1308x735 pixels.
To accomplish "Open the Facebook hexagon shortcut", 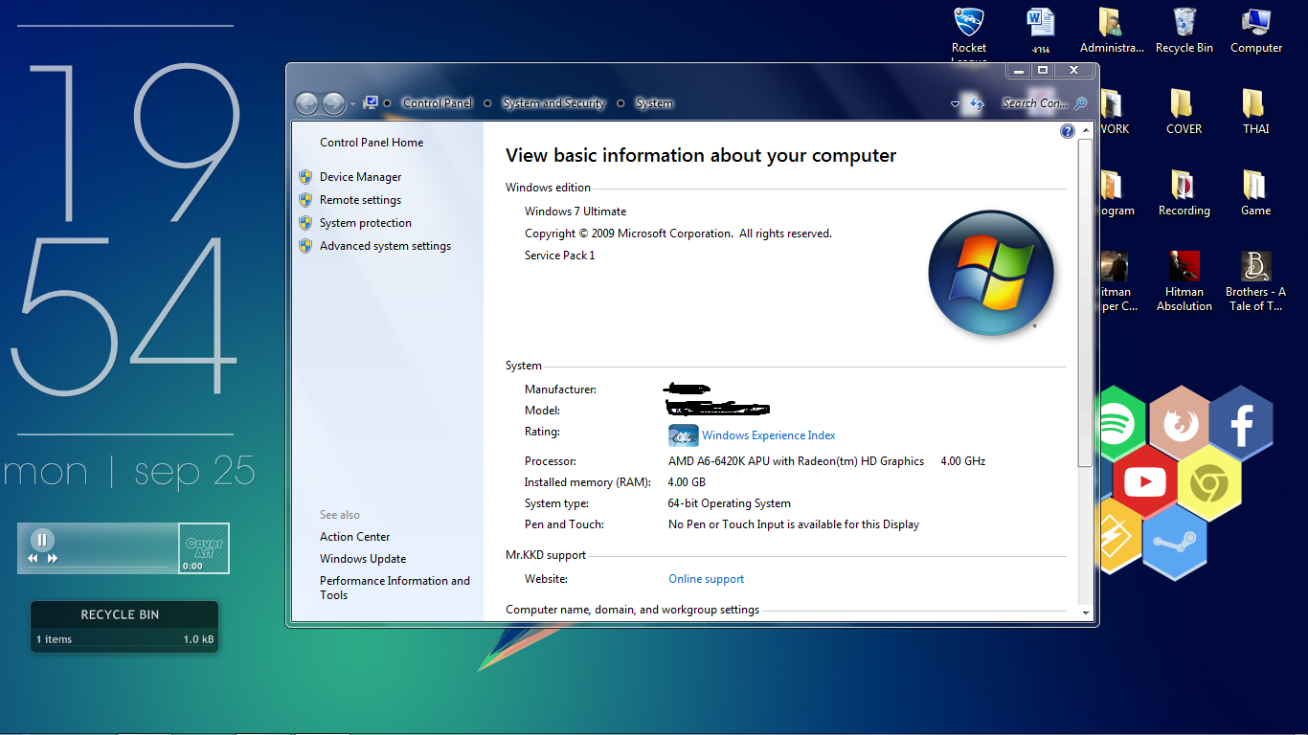I will pyautogui.click(x=1241, y=423).
